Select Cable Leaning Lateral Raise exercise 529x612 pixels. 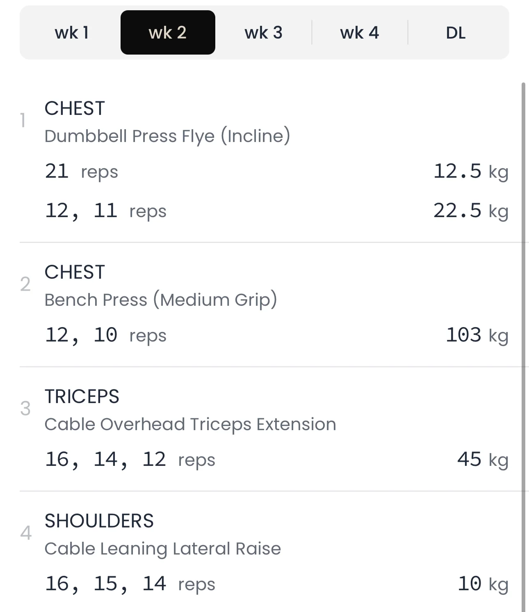[x=162, y=548]
